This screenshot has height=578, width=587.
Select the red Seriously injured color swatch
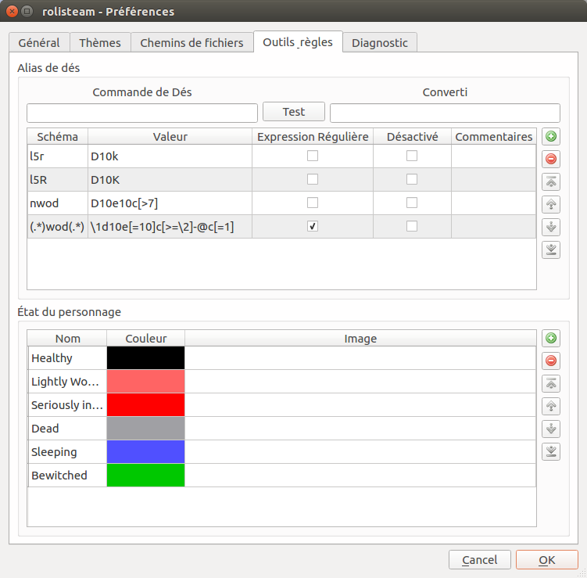pos(145,405)
